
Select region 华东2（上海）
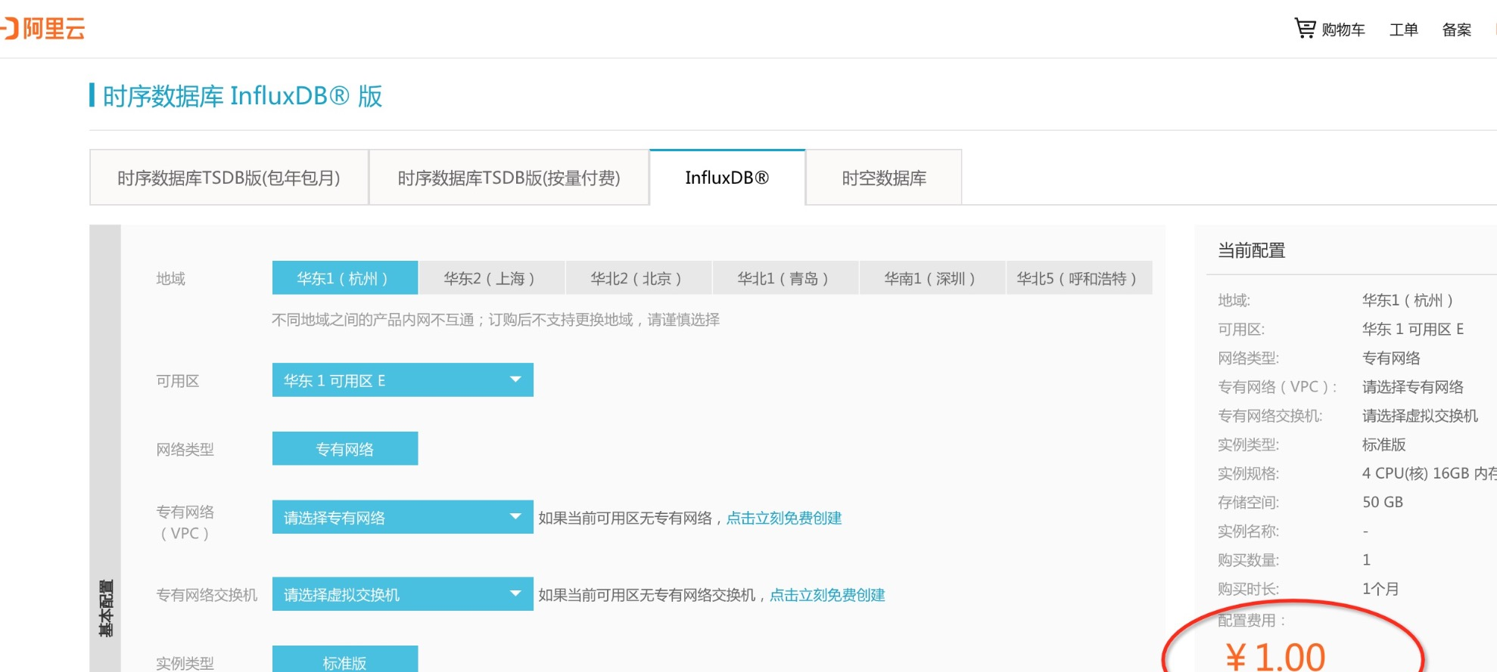point(492,278)
